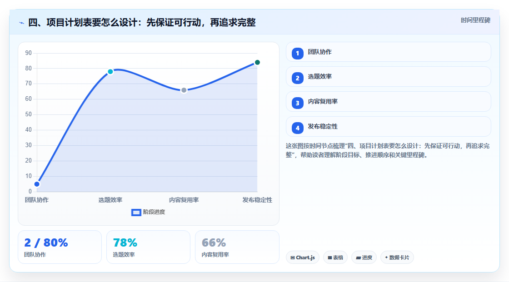Open the 78% 选题效率 card
This screenshot has width=509, height=282.
[148, 247]
